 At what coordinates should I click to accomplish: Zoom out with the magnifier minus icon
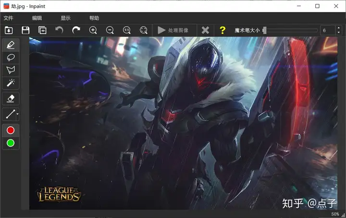110,30
